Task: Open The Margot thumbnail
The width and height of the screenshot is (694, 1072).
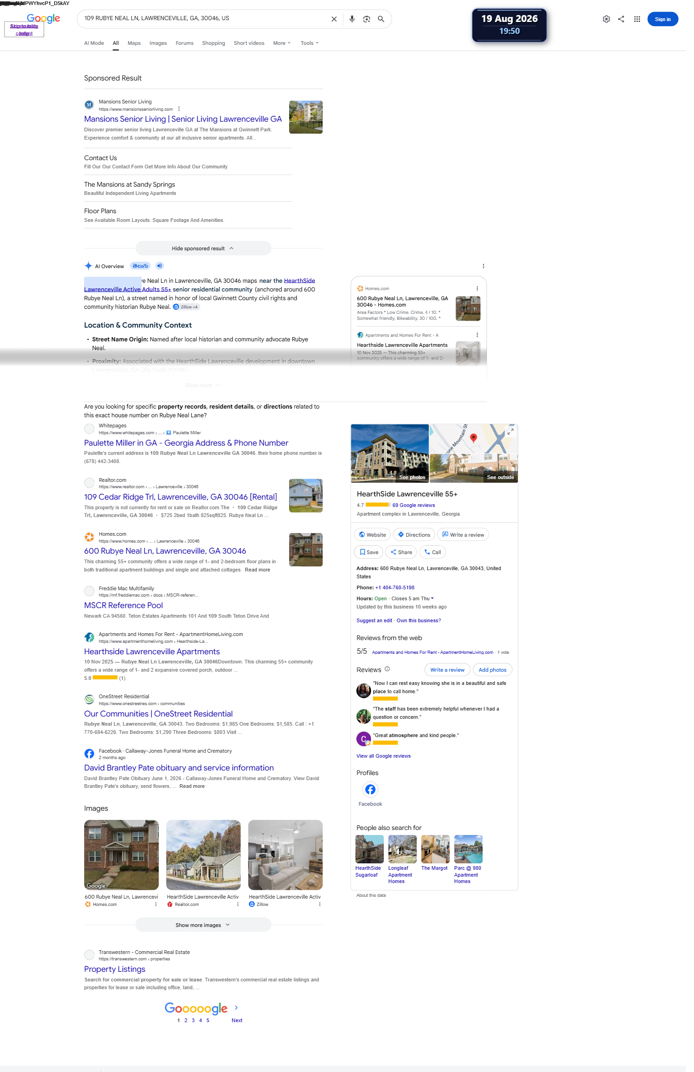Action: point(435,849)
